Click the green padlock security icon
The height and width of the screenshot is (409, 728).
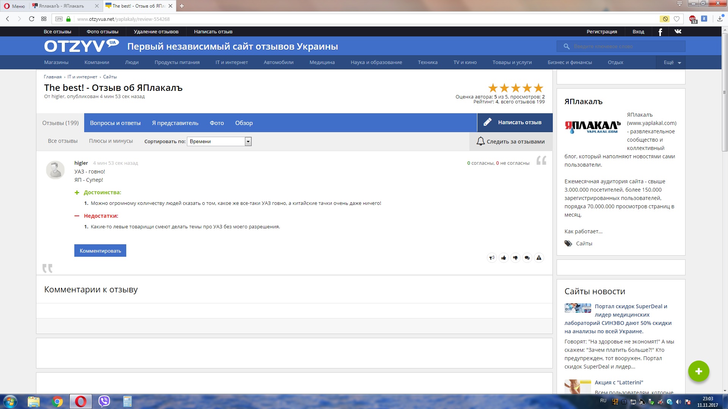pyautogui.click(x=69, y=19)
